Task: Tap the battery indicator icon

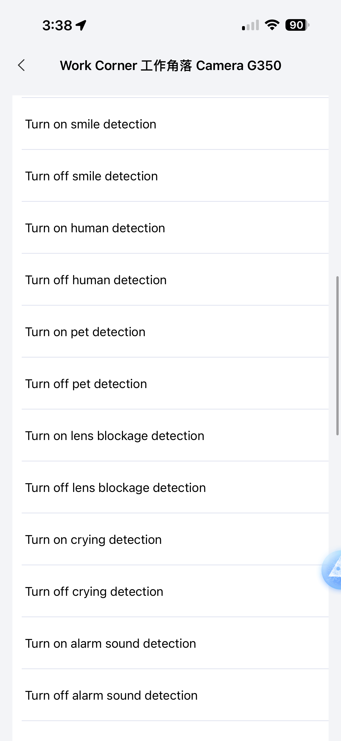Action: [297, 25]
